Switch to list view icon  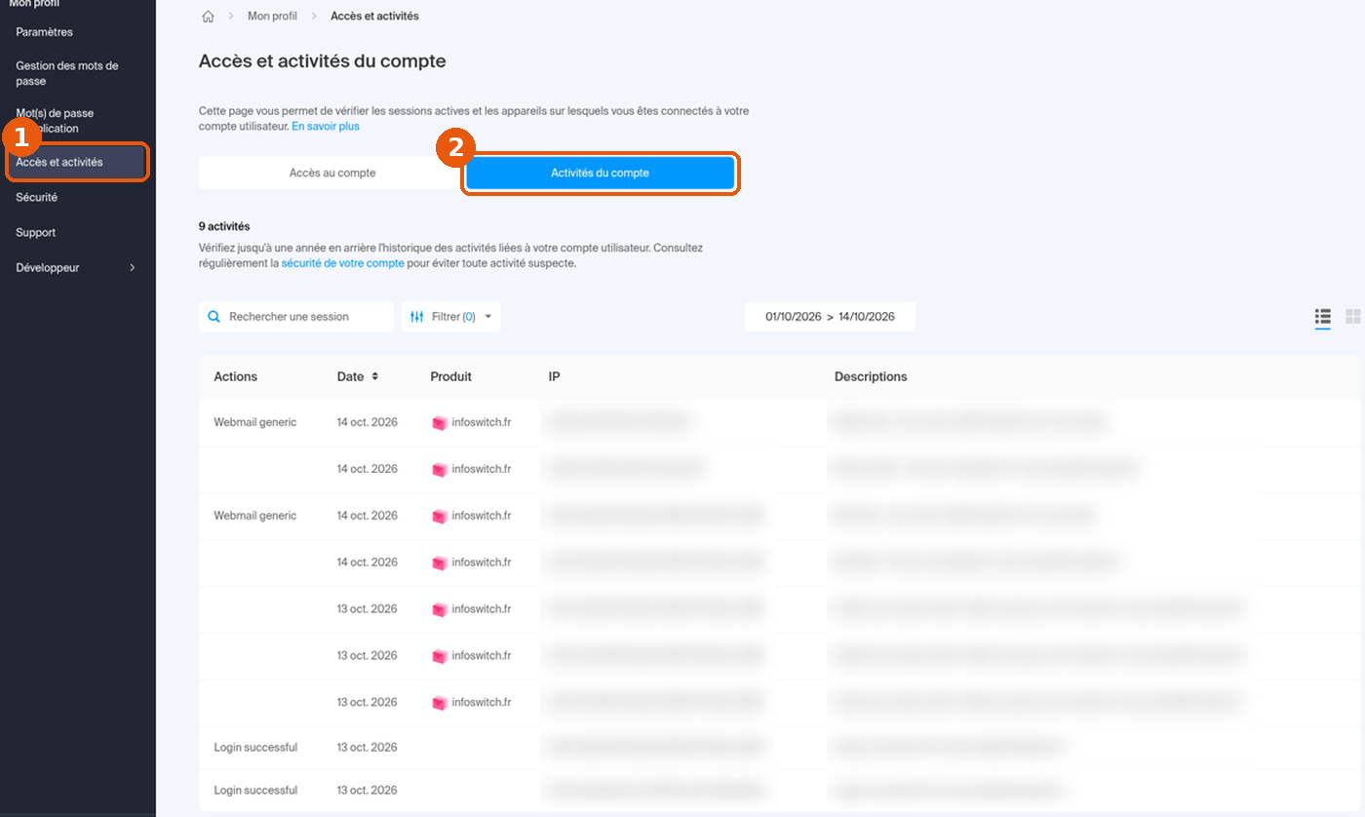pyautogui.click(x=1323, y=316)
